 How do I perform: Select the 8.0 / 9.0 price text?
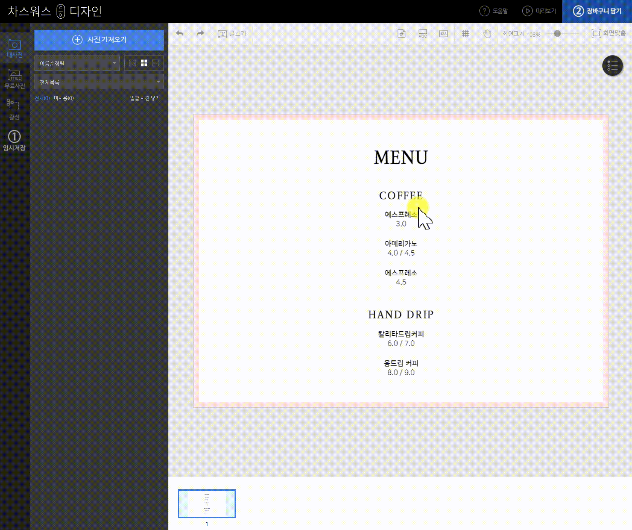click(401, 372)
